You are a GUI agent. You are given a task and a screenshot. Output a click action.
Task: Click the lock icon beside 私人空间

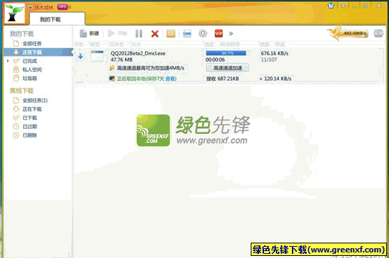coord(16,69)
